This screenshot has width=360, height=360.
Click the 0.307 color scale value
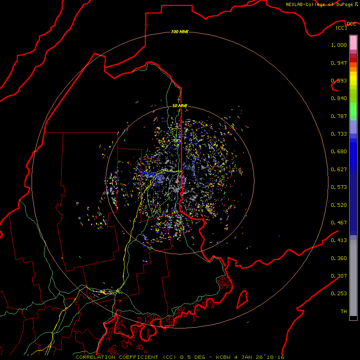pyautogui.click(x=339, y=276)
